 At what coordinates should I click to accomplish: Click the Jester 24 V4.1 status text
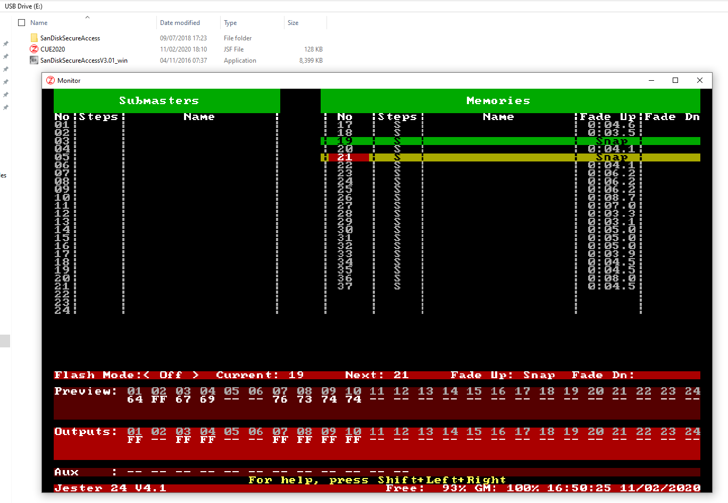[111, 488]
